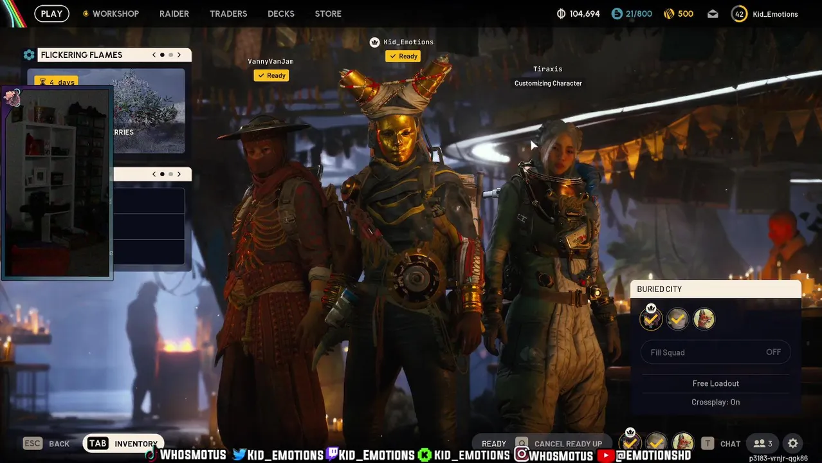Open the RAIDER tab
The height and width of the screenshot is (463, 822).
(174, 14)
